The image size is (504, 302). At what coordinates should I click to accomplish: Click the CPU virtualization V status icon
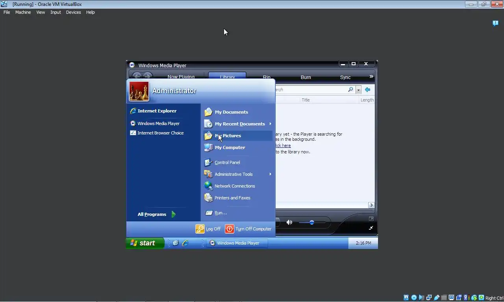click(466, 298)
